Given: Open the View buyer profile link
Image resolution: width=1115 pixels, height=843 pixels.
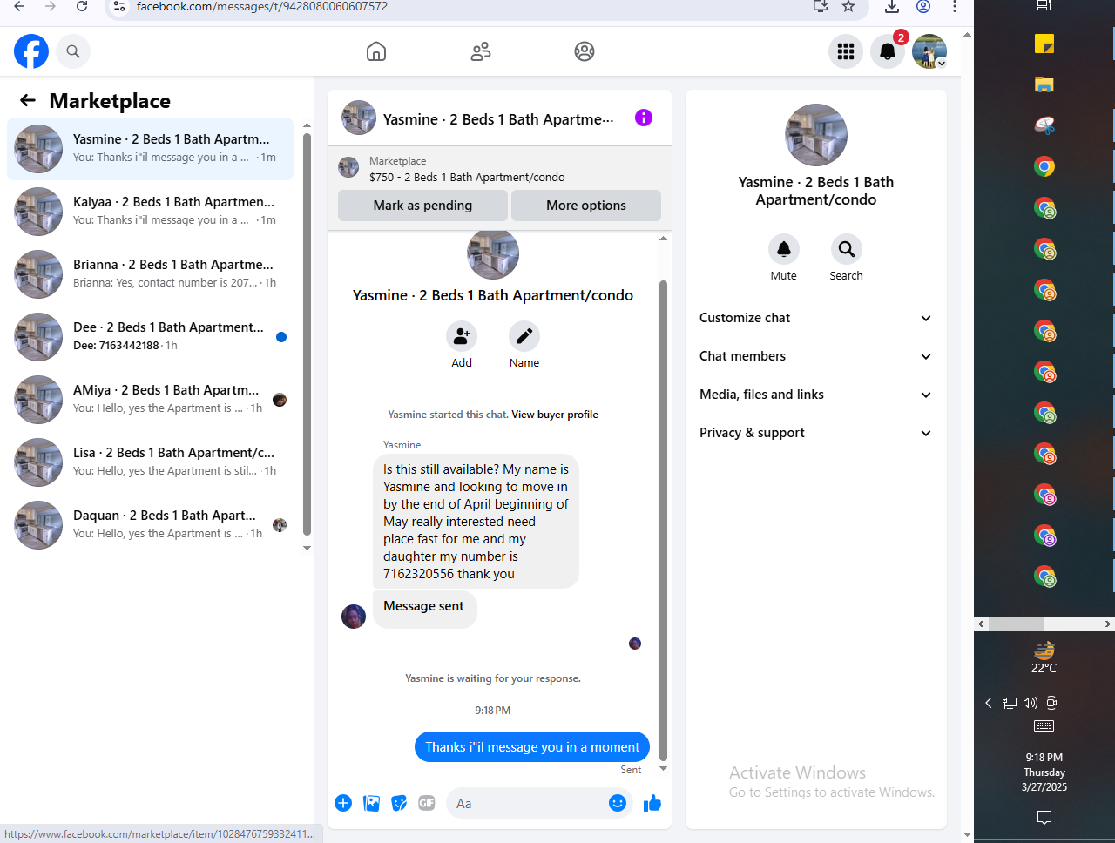Looking at the screenshot, I should point(555,415).
